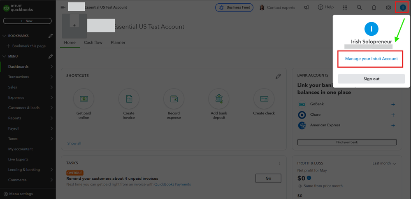Click the Go button for overdue task
Image resolution: width=411 pixels, height=199 pixels.
(x=268, y=178)
